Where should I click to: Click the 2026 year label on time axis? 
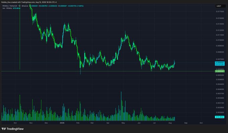click(x=62, y=123)
